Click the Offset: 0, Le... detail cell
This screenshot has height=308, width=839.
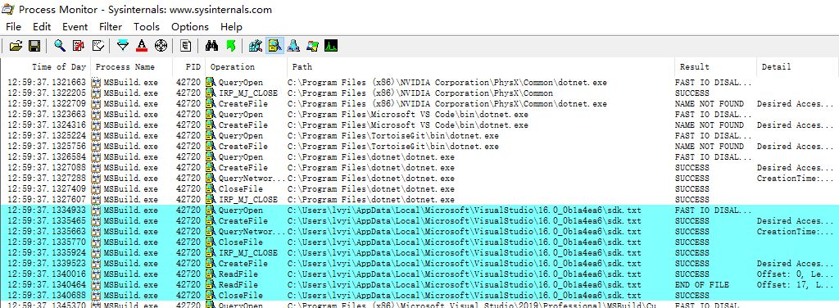pyautogui.click(x=796, y=274)
